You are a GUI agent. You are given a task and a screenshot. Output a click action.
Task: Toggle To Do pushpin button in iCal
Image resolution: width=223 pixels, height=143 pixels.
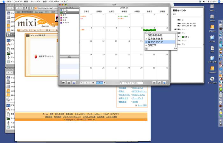tap(159, 83)
